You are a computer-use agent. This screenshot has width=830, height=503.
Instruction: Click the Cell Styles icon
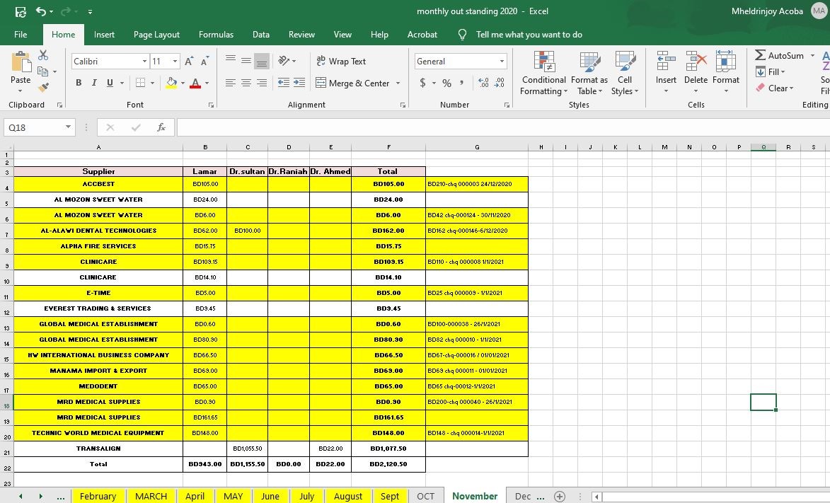coord(625,62)
